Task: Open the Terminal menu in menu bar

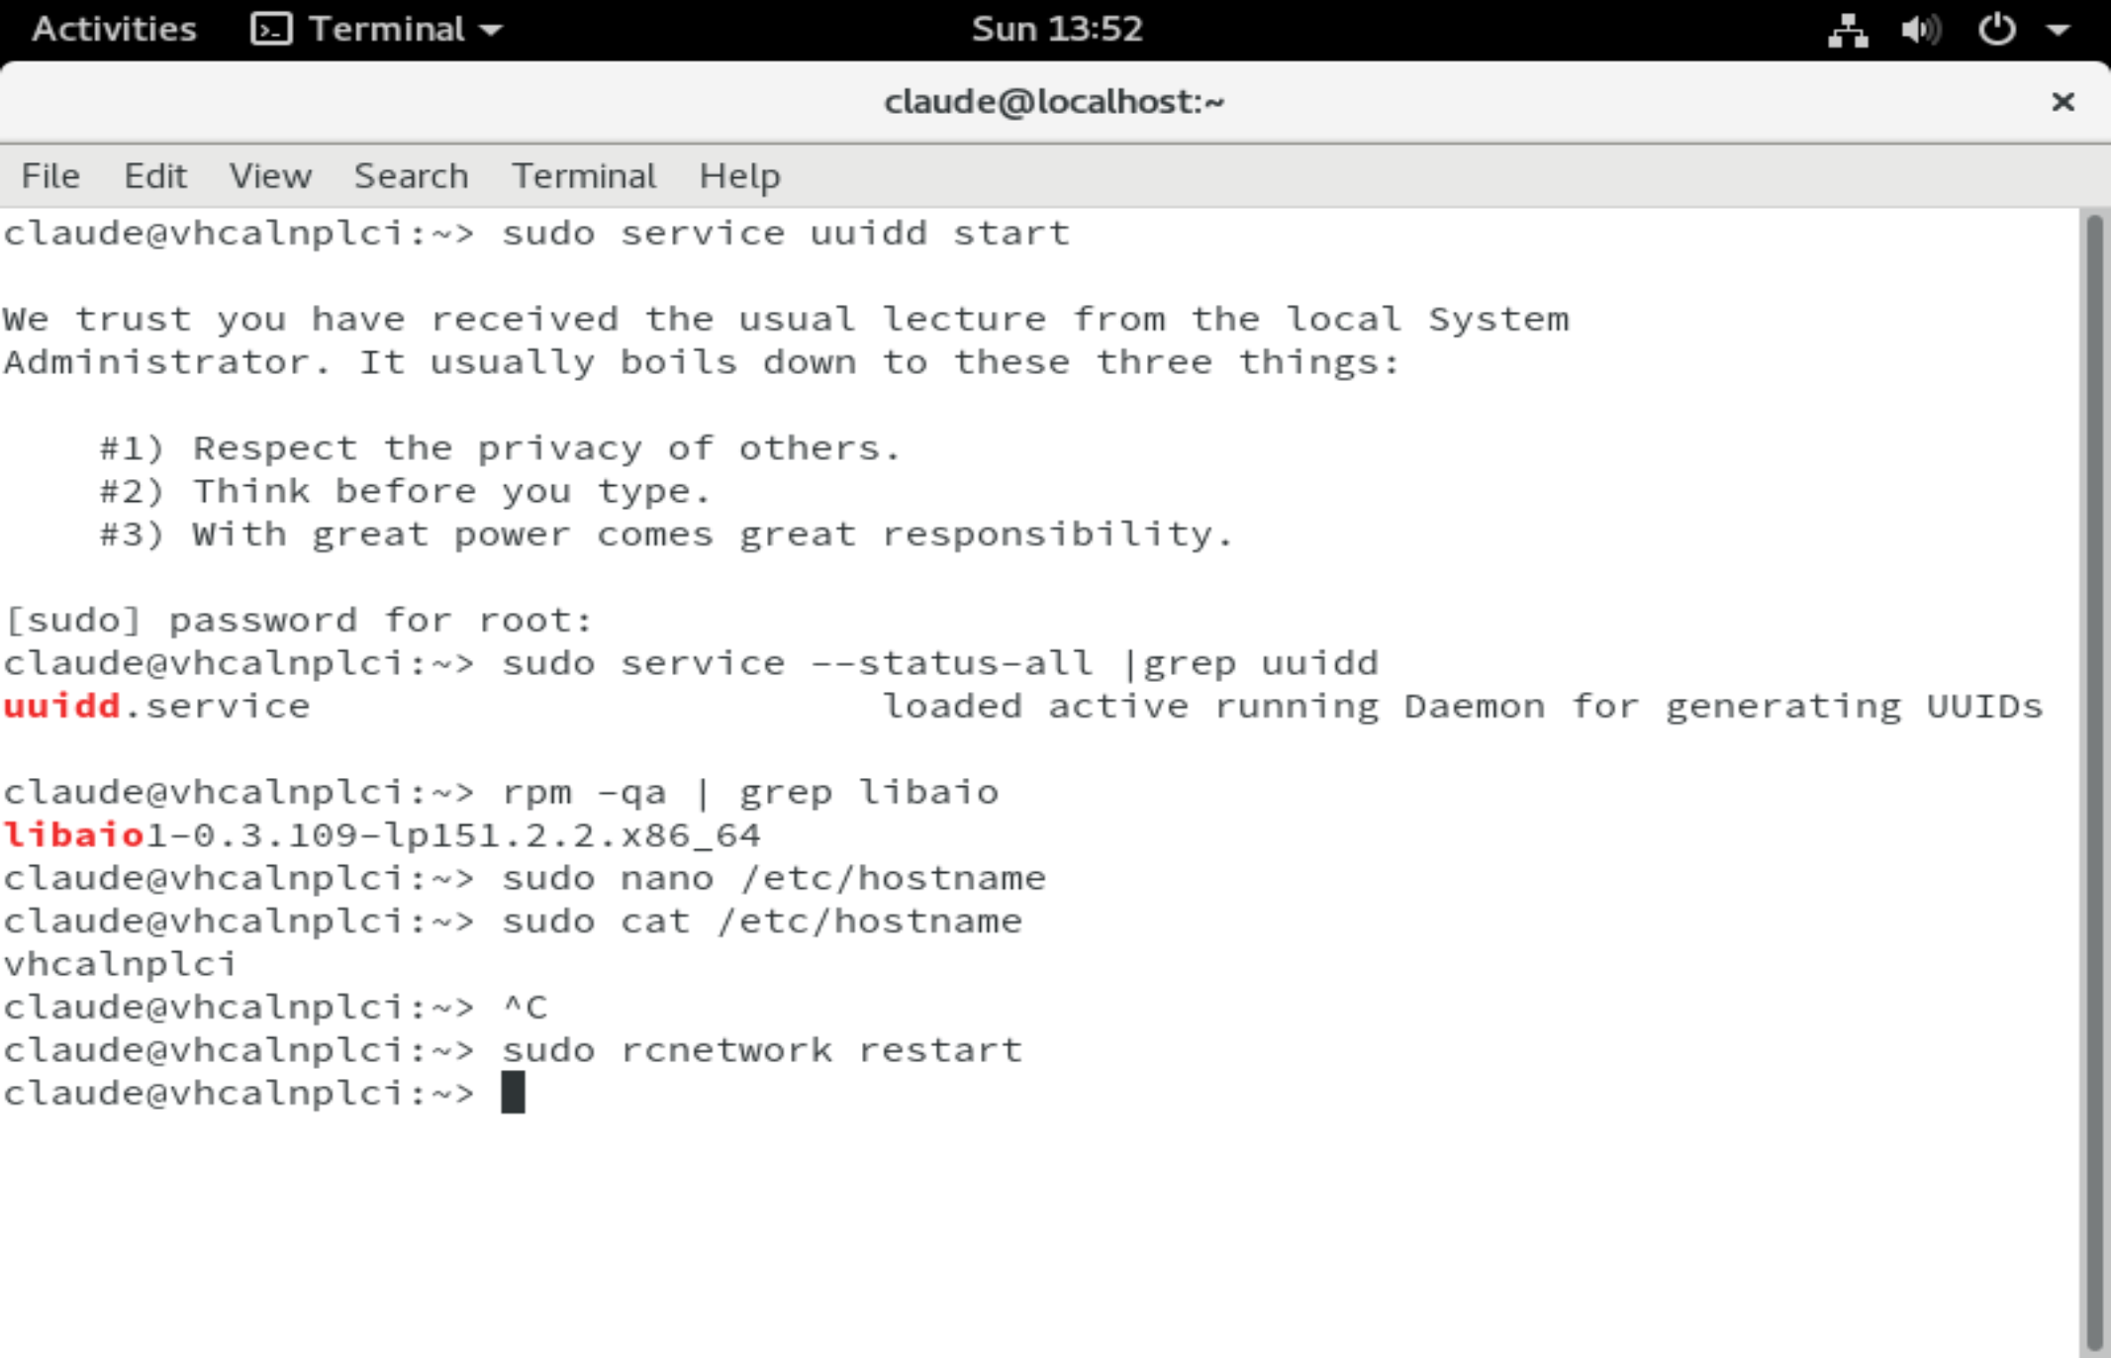Action: (583, 176)
